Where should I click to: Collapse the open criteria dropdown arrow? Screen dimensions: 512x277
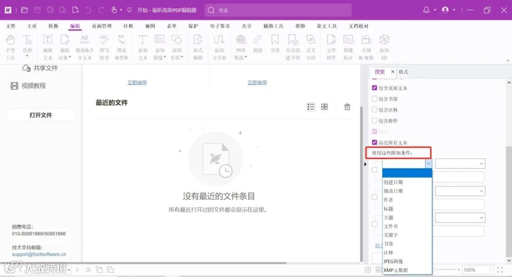pyautogui.click(x=429, y=163)
